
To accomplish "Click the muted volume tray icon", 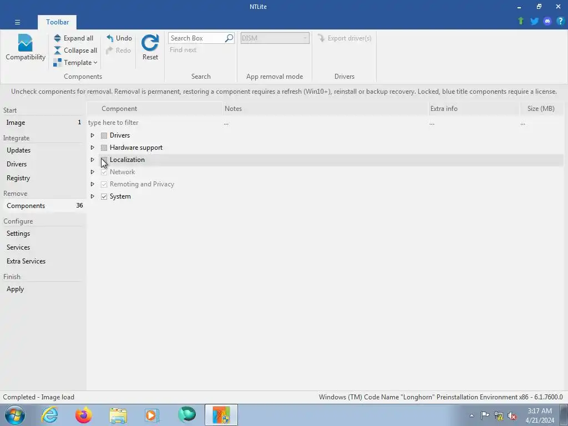I will pos(512,415).
